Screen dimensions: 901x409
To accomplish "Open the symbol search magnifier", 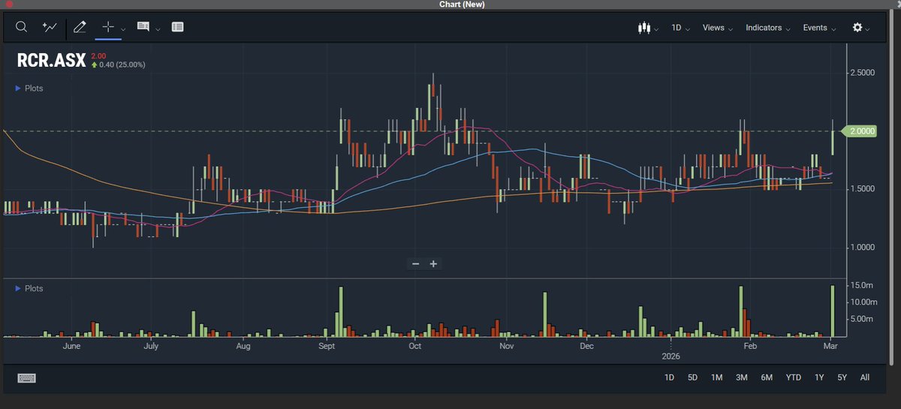I will pyautogui.click(x=22, y=27).
